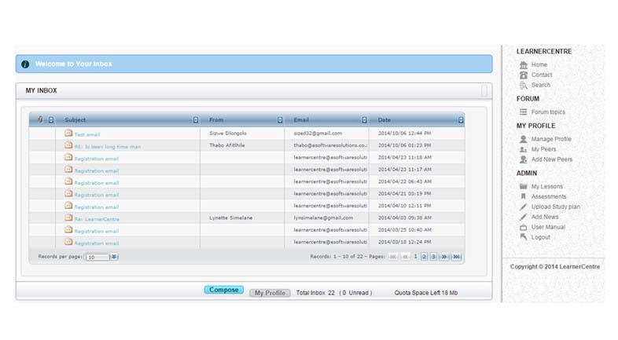
Task: Open the "RE: Is been long time man" message
Action: coord(108,146)
